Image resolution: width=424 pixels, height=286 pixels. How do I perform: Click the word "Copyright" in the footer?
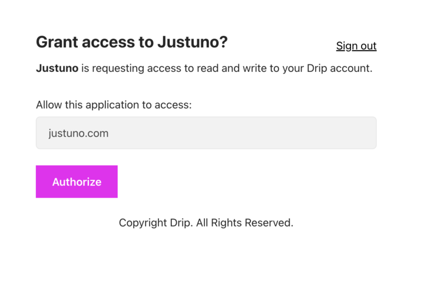click(143, 223)
